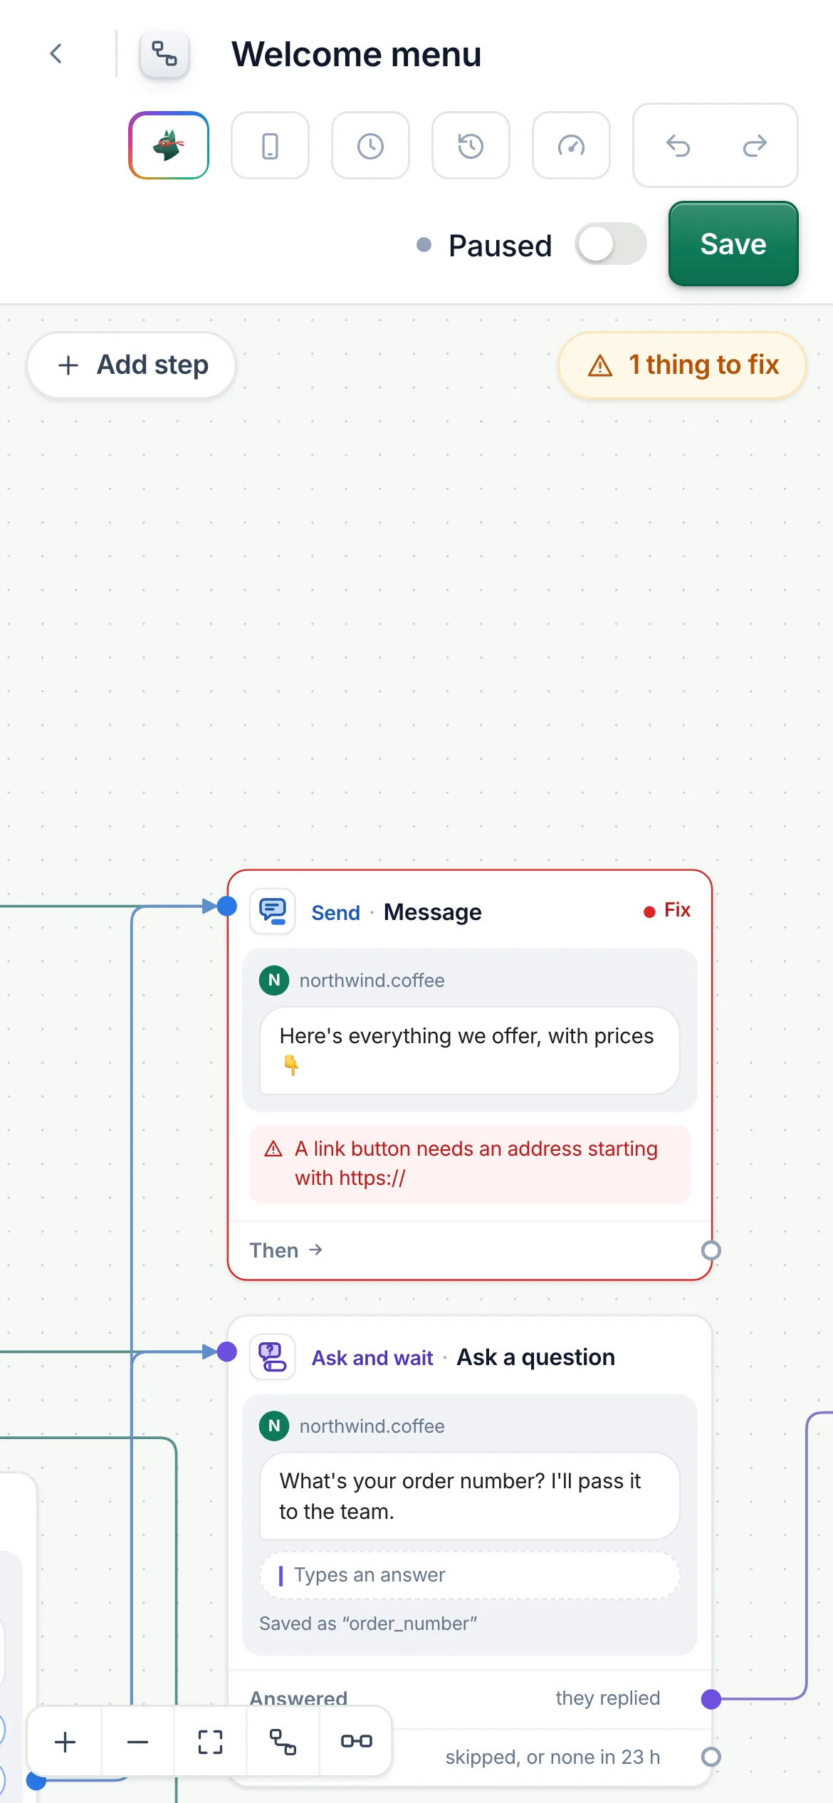The image size is (833, 1803).
Task: Open the 1 thing to fix warning
Action: point(682,365)
